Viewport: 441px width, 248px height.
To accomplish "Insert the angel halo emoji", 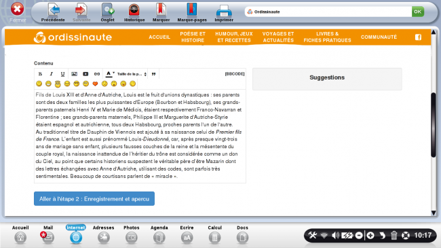I will (58, 84).
